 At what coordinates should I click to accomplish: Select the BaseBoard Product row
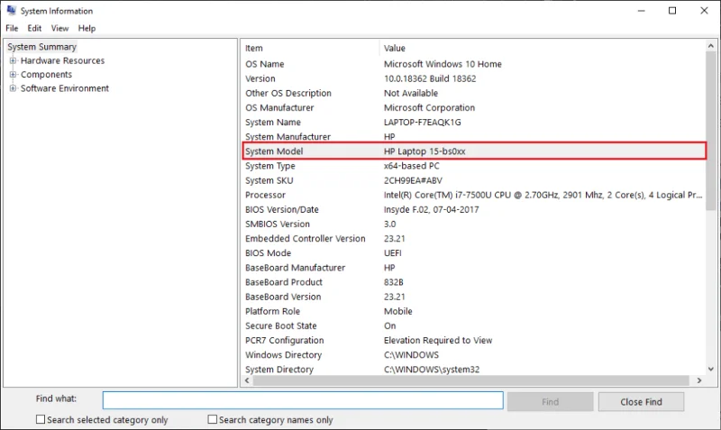[474, 282]
